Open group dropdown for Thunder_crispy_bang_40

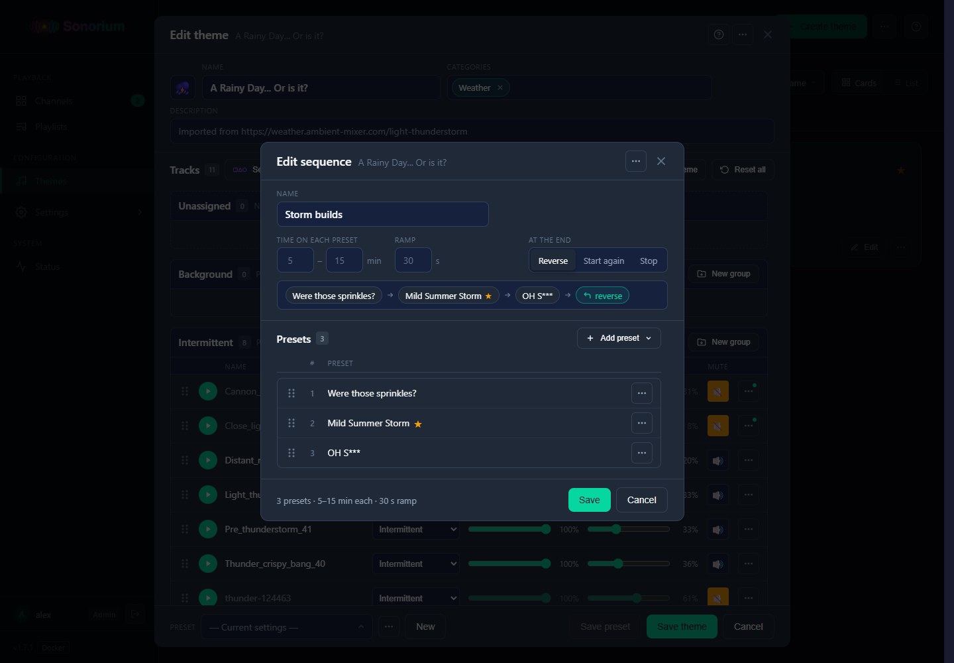(x=416, y=564)
